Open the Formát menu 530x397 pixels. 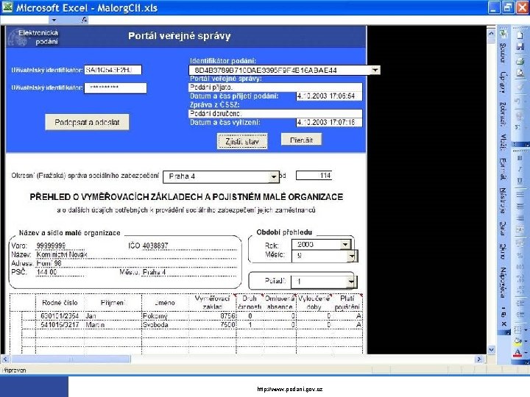point(504,169)
